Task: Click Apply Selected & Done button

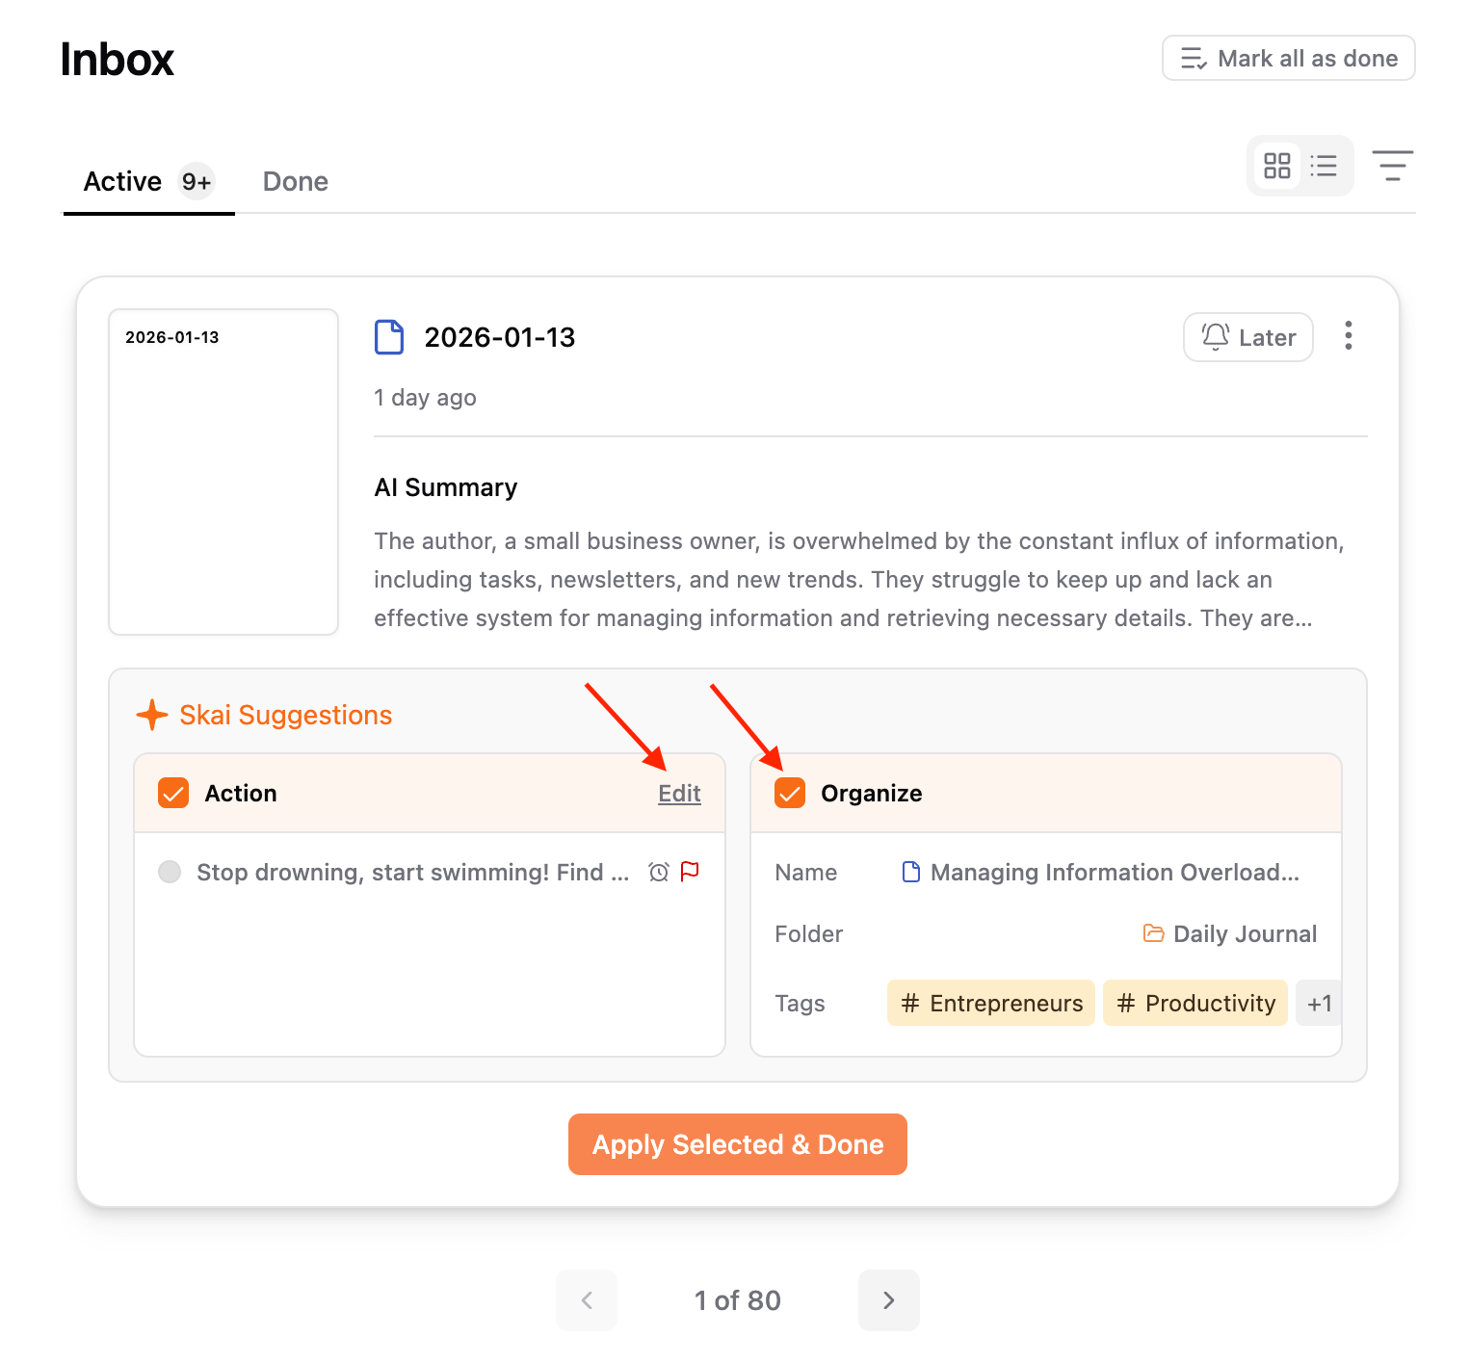Action: (x=738, y=1144)
